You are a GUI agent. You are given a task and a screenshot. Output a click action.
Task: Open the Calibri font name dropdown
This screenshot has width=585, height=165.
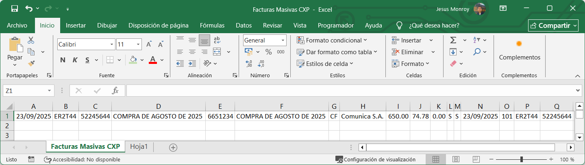(112, 44)
